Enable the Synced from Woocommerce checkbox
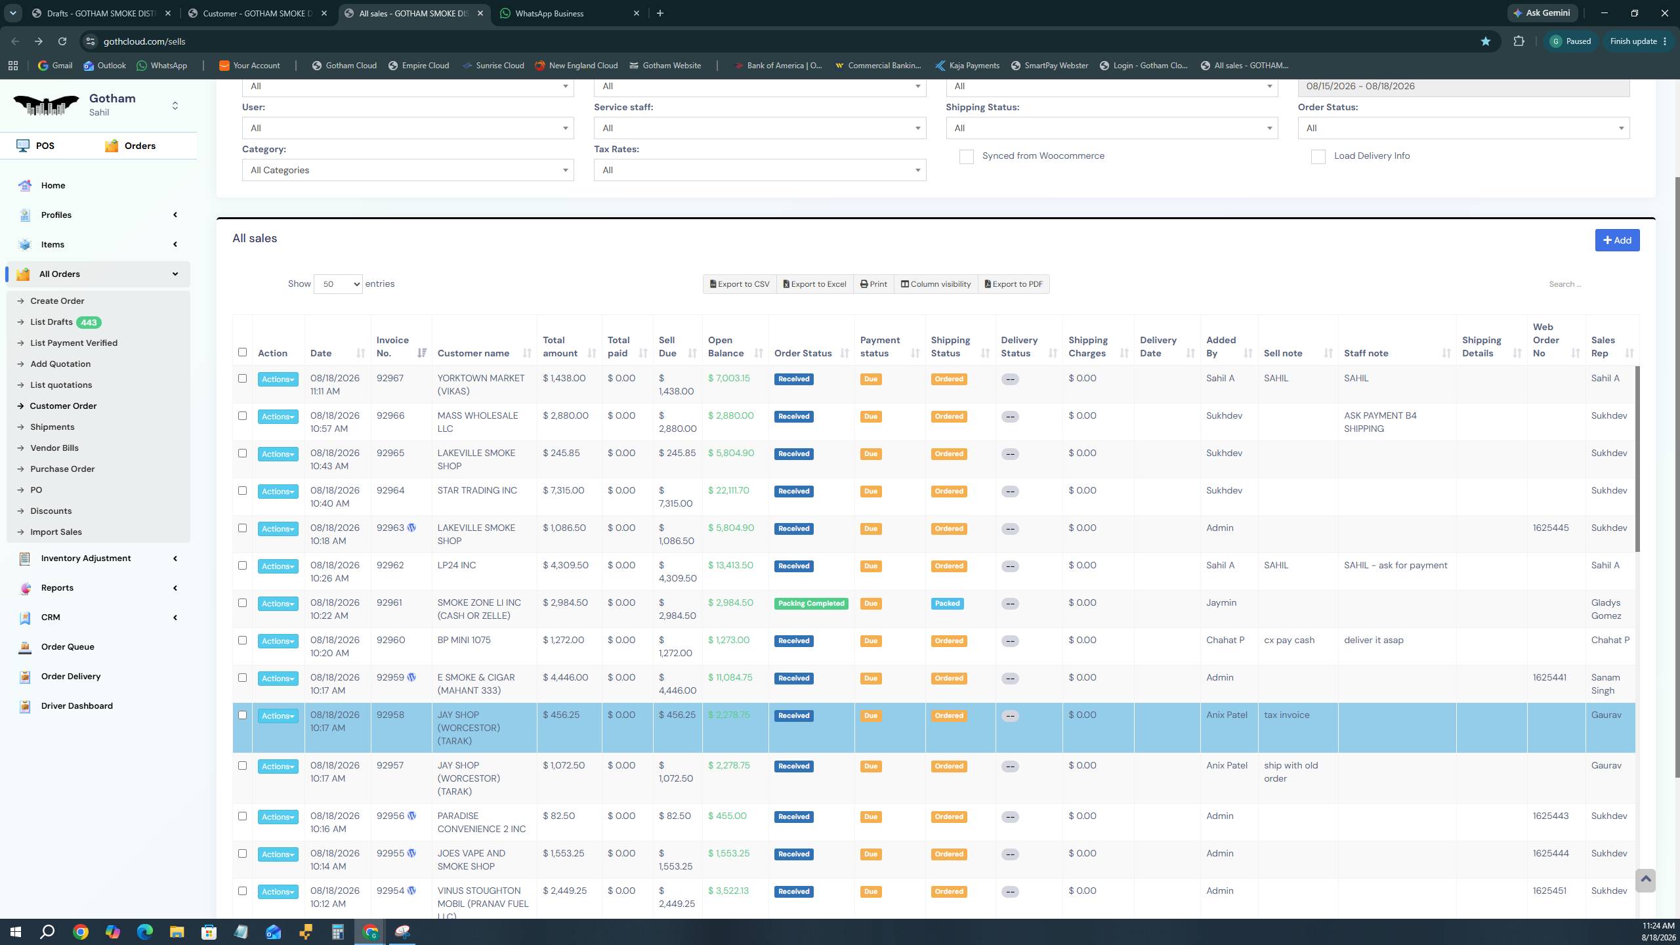This screenshot has width=1680, height=945. (966, 157)
